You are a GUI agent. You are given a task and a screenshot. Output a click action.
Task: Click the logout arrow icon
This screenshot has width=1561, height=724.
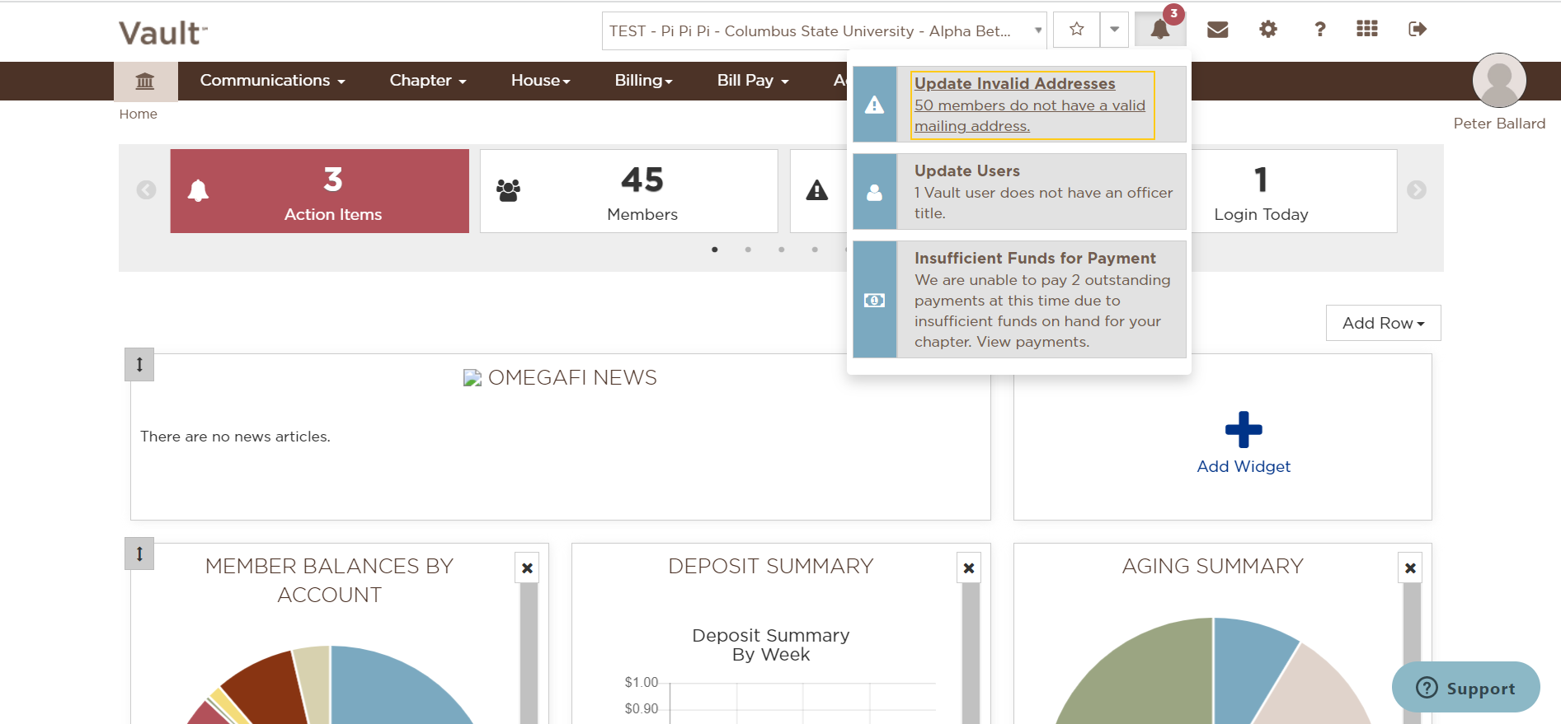click(x=1418, y=30)
